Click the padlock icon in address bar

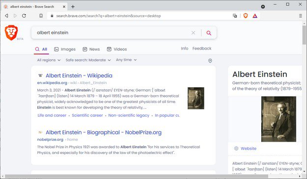52,16
